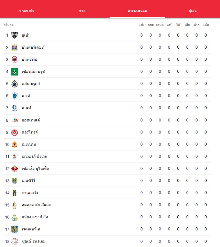The height and width of the screenshot is (247, 220).
Task: Click the Kortrijk red circular crest
Action: [14, 132]
